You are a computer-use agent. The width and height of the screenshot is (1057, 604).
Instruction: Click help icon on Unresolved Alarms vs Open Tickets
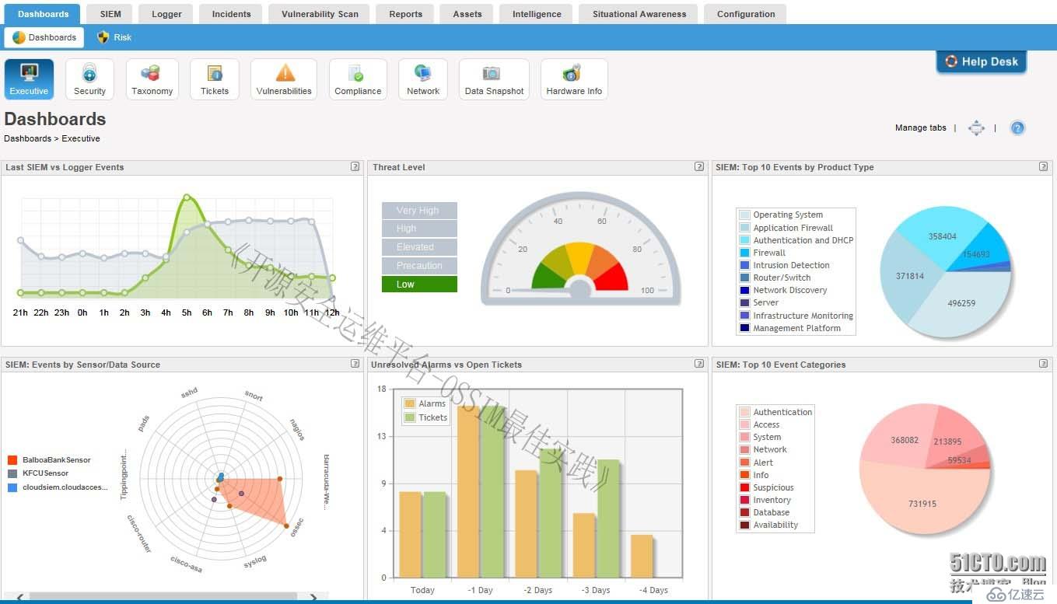[x=699, y=364]
